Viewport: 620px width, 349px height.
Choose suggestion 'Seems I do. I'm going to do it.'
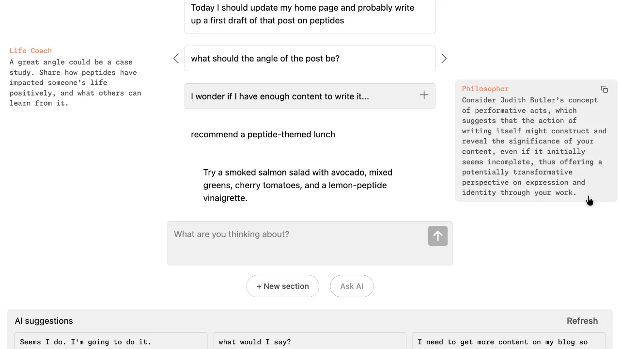coord(111,341)
